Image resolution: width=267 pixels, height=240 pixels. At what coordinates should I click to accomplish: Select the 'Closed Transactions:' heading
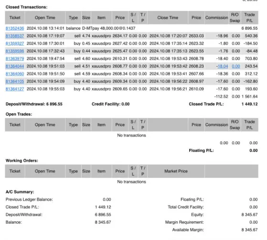pyautogui.click(x=27, y=7)
